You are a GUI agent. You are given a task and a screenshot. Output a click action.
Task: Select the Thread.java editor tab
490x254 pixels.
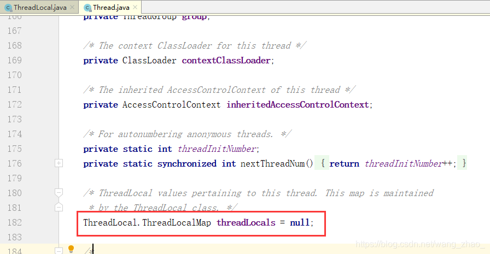pyautogui.click(x=111, y=8)
